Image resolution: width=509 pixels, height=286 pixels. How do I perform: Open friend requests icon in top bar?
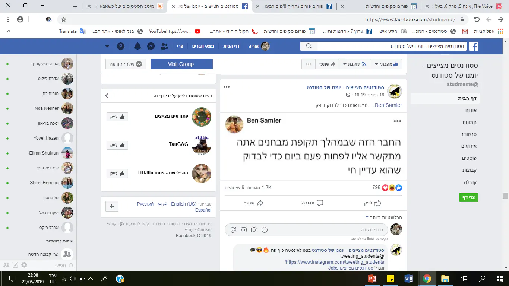coord(164,46)
